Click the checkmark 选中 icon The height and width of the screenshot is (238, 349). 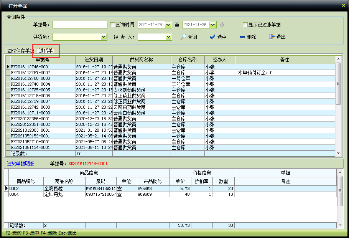[x=212, y=37]
